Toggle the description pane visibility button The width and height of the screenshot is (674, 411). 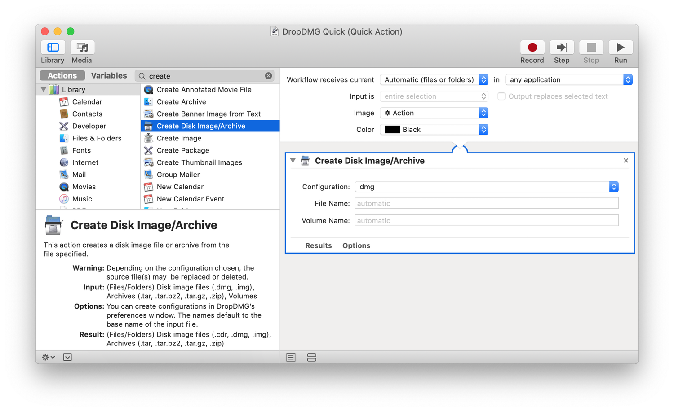[67, 357]
